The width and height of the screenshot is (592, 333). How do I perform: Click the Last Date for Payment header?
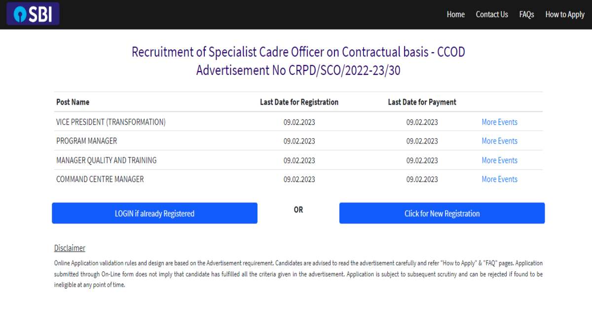tap(422, 102)
